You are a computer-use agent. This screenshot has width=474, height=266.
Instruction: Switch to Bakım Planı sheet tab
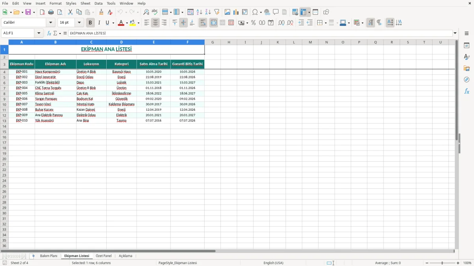pos(49,256)
